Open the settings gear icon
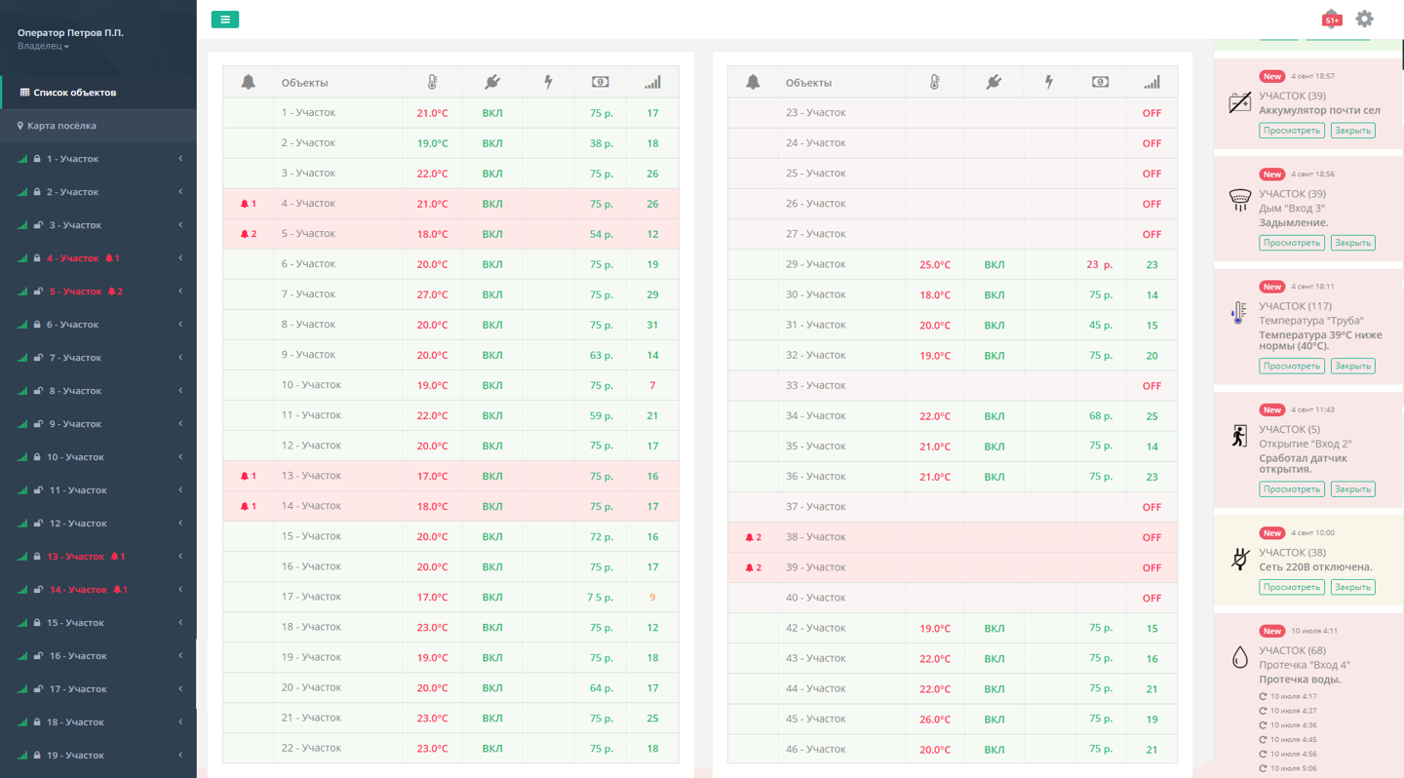 [1364, 19]
